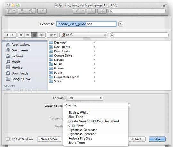This screenshot has height=147, width=173.
Task: Open the Format PDF dropdown
Action: [85, 98]
